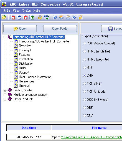Choose RTF as export destination
This screenshot has height=141, width=122.
click(84, 67)
